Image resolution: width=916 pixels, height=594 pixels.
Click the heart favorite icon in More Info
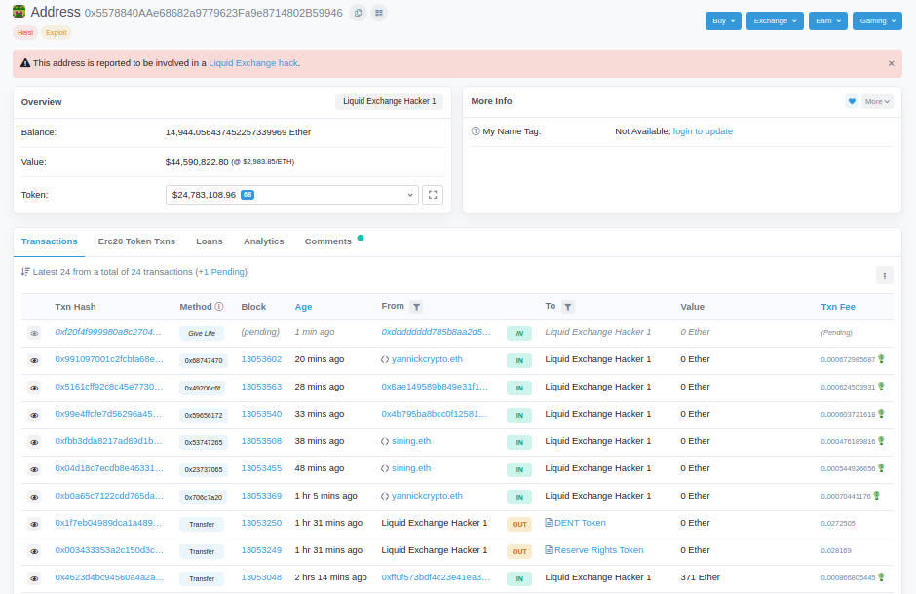tap(852, 101)
